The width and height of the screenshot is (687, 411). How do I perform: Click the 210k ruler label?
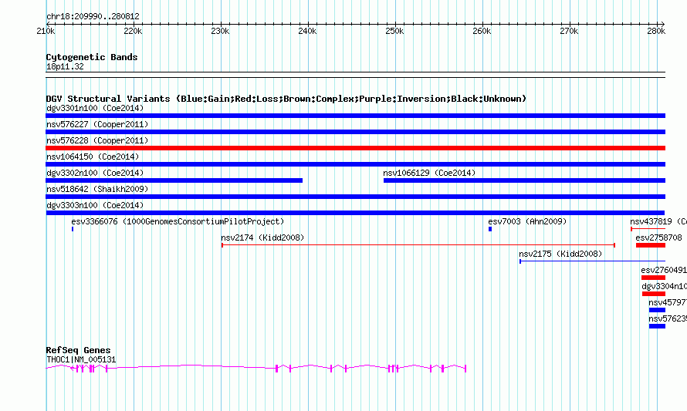pyautogui.click(x=46, y=31)
